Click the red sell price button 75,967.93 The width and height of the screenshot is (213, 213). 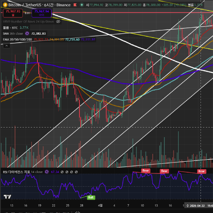pyautogui.click(x=13, y=13)
